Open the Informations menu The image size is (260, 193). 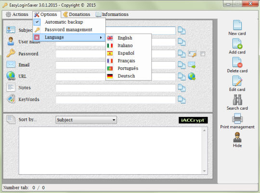pos(112,14)
